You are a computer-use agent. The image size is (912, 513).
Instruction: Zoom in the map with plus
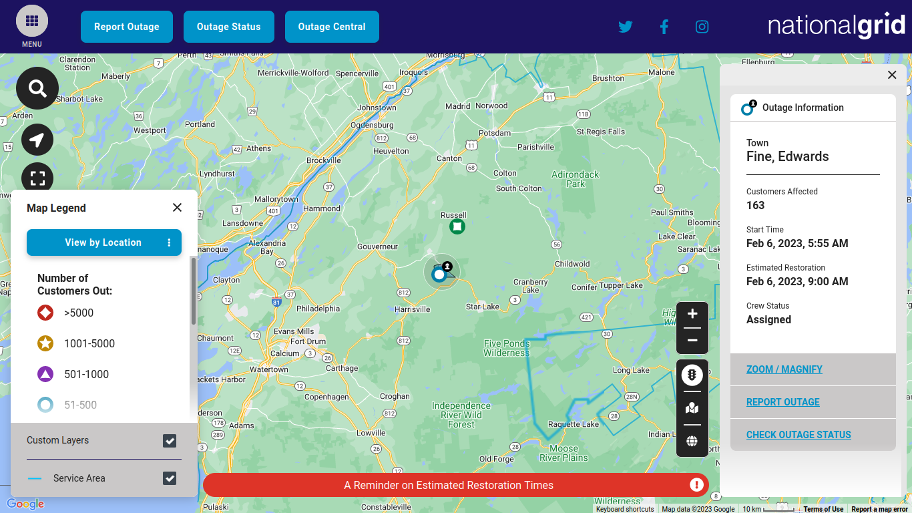coord(692,314)
